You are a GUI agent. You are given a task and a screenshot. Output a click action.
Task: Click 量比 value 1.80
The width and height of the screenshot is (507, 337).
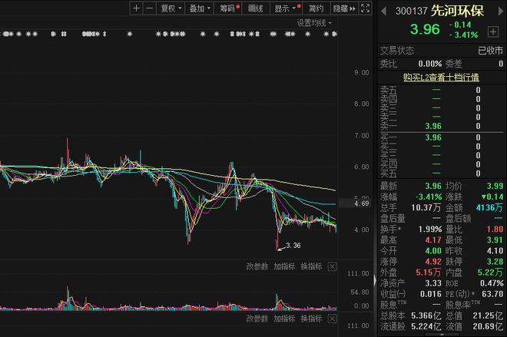[495, 230]
